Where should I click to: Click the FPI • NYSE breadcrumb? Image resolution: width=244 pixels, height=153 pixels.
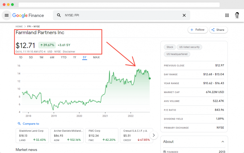coord(34,27)
